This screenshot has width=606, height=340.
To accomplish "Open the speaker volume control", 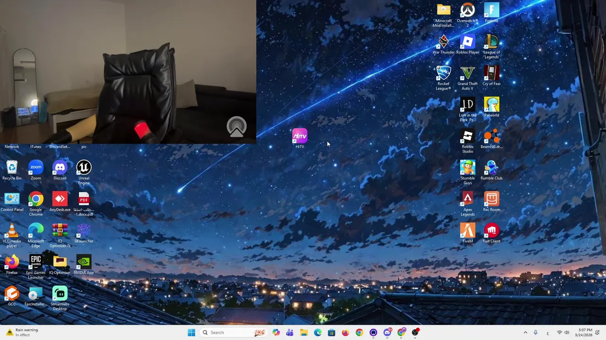I will point(567,332).
